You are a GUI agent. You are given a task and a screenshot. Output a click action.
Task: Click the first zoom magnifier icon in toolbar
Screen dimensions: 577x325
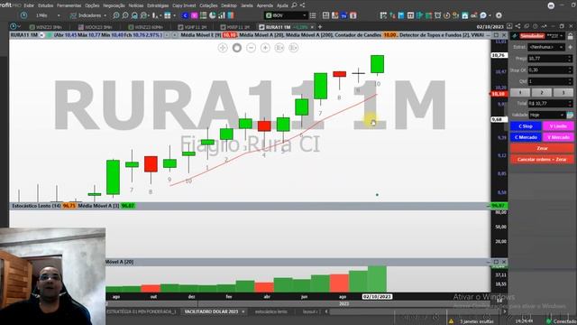pos(116,15)
